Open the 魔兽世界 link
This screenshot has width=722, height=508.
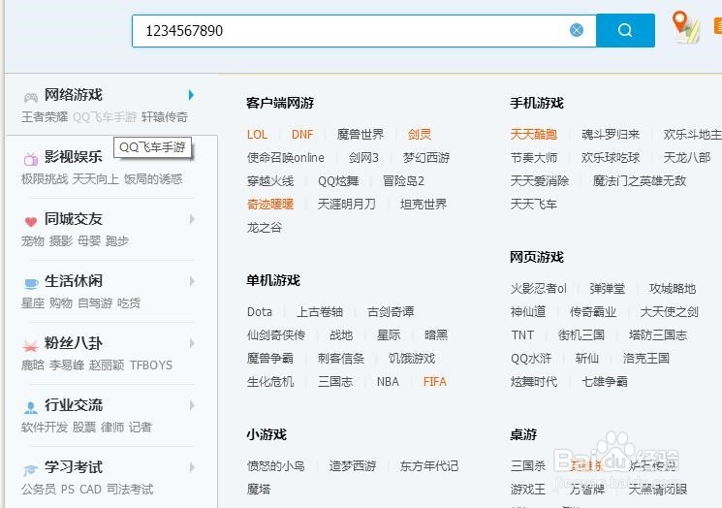coord(361,135)
